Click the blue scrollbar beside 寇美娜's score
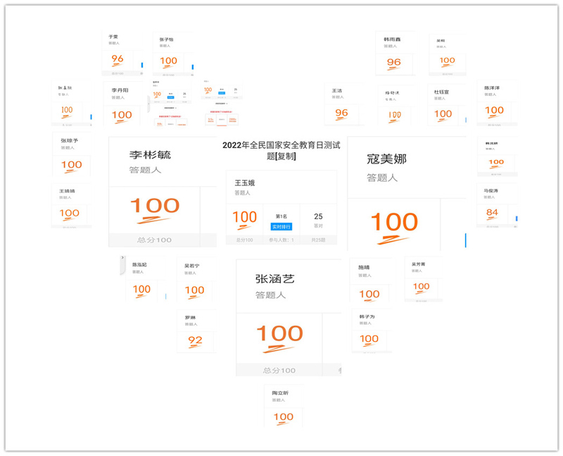This screenshot has width=563, height=456. tap(464, 240)
